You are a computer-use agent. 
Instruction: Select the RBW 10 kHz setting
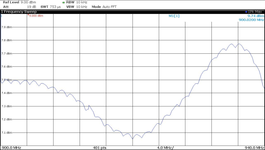coord(76,3)
